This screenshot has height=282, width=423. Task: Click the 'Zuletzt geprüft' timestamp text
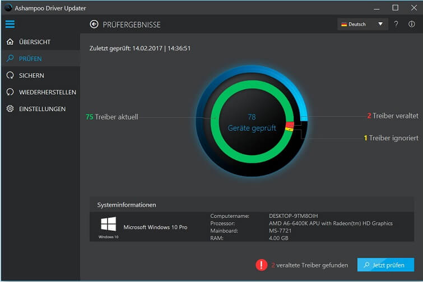(x=140, y=49)
